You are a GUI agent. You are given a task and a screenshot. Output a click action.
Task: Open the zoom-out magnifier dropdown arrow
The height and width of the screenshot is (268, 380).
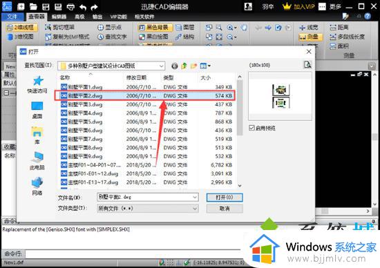[x=236, y=37]
